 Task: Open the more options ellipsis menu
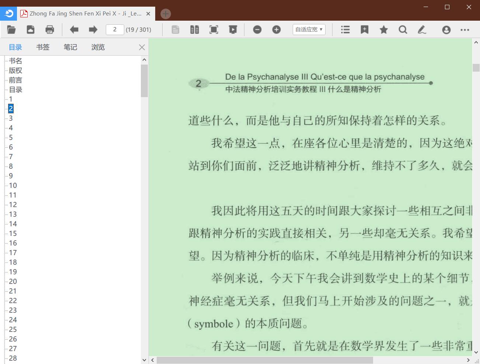coord(465,30)
